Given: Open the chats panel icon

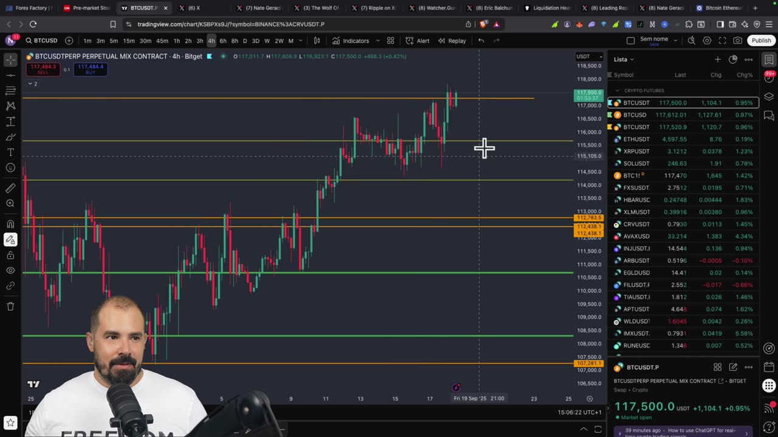Looking at the screenshot, I should coord(769,115).
